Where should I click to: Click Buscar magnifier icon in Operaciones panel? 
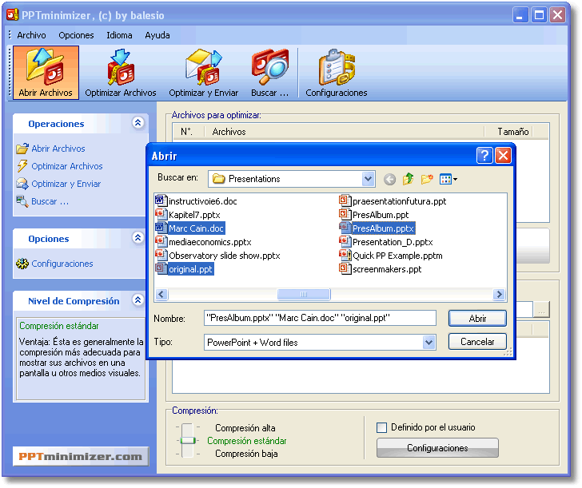[22, 201]
